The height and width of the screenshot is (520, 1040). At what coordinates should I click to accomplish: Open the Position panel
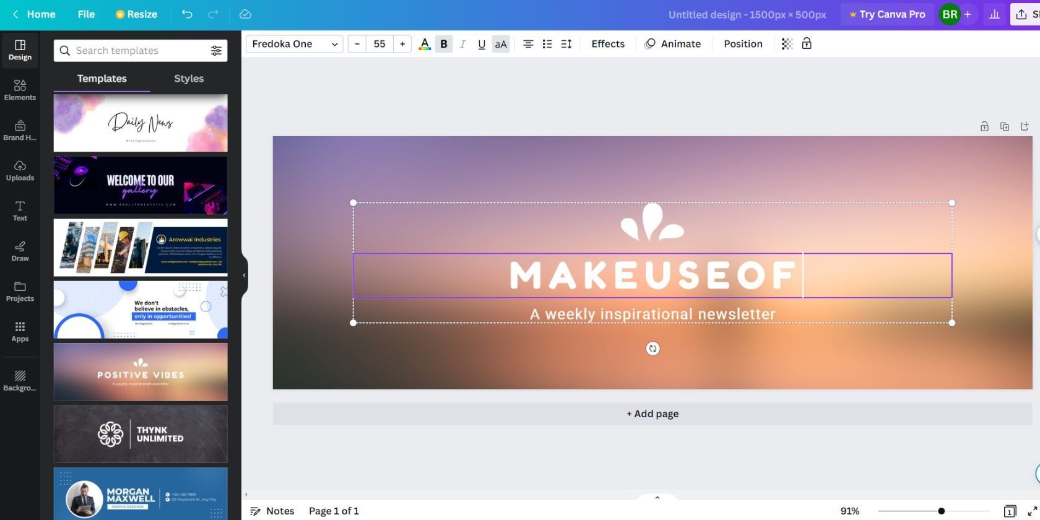[x=743, y=44]
